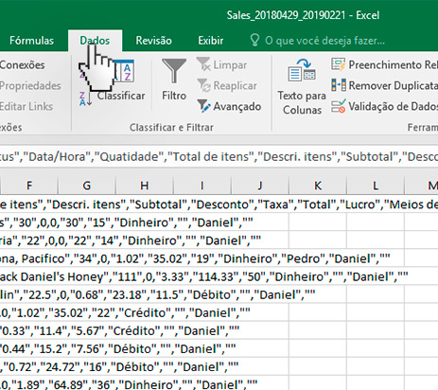Click the disabled Propriedades option
The width and height of the screenshot is (438, 390).
point(30,86)
